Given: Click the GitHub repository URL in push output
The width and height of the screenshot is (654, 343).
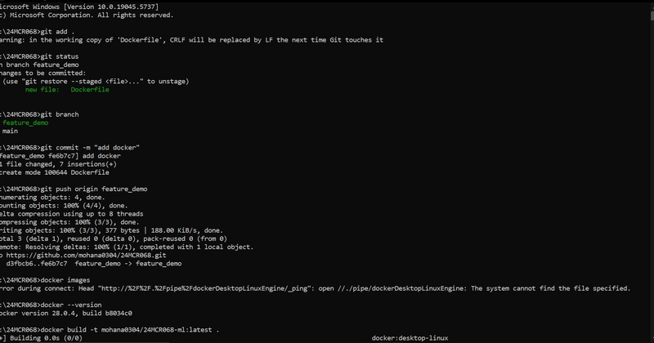Looking at the screenshot, I should (x=86, y=255).
